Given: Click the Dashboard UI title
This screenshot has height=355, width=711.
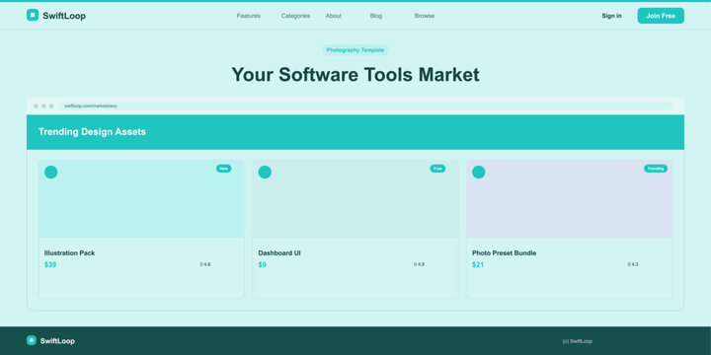Looking at the screenshot, I should coord(279,253).
